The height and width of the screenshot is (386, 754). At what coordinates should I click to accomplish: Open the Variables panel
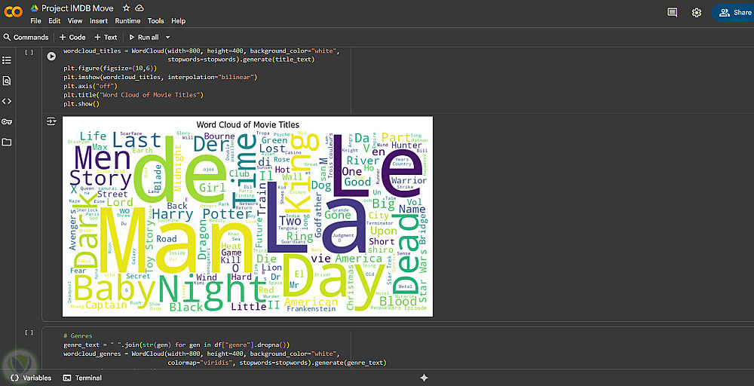31,378
